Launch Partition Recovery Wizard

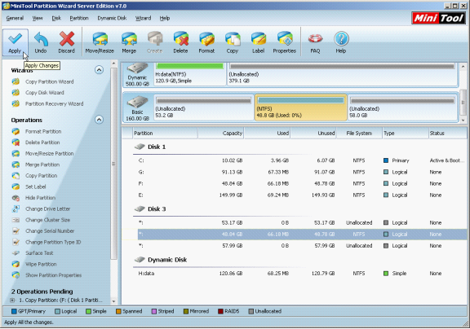[54, 103]
